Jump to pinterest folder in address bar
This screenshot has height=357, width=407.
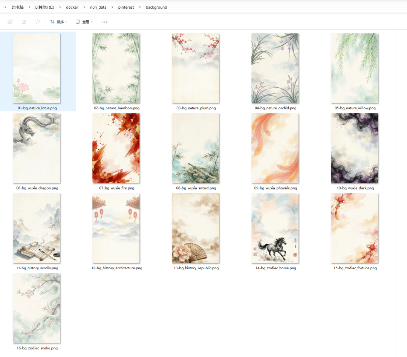(x=126, y=7)
